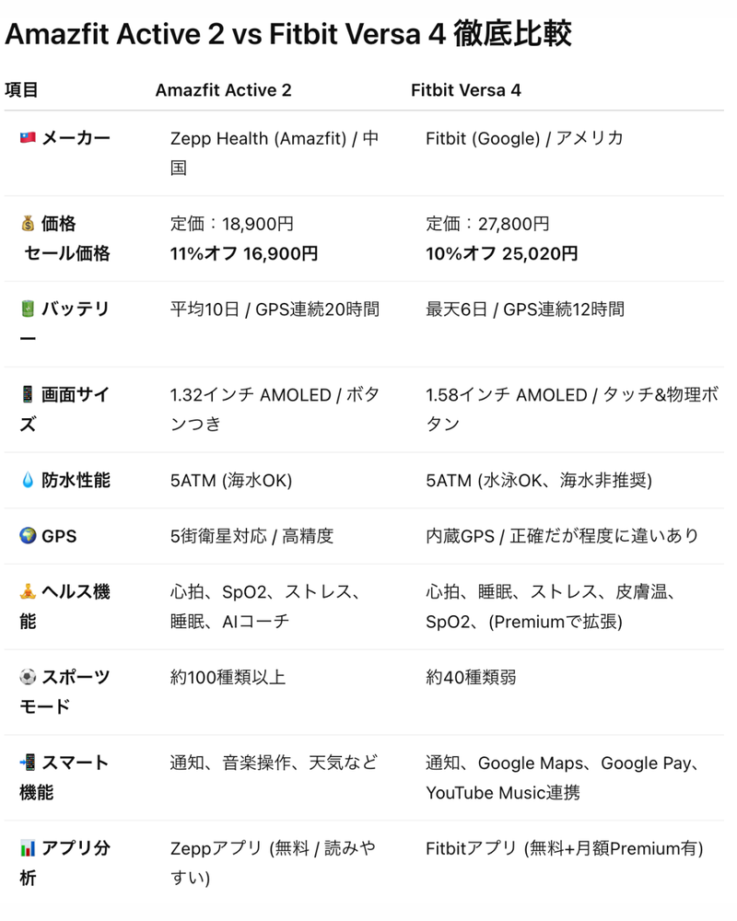Click the flag icon beside メーカー
The width and height of the screenshot is (737, 921).
pos(27,138)
